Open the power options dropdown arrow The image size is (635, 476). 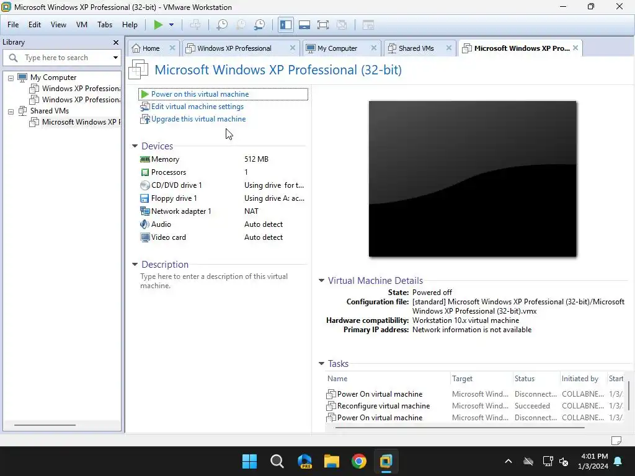(x=171, y=25)
